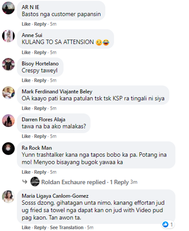Reply to Mark Ferdinand Viajante Beley

point(40,108)
